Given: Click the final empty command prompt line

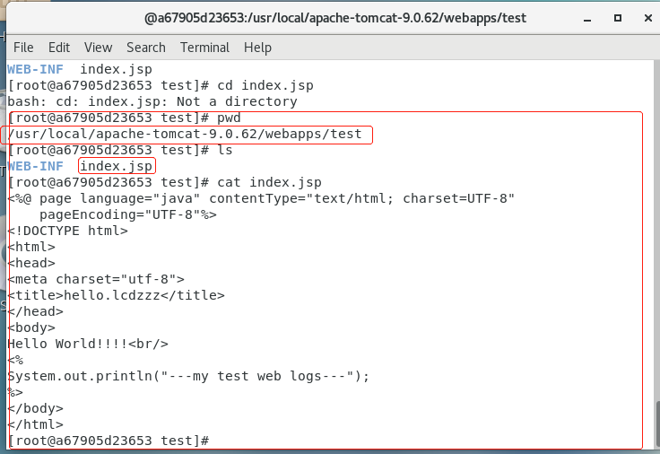Looking at the screenshot, I should [109, 441].
